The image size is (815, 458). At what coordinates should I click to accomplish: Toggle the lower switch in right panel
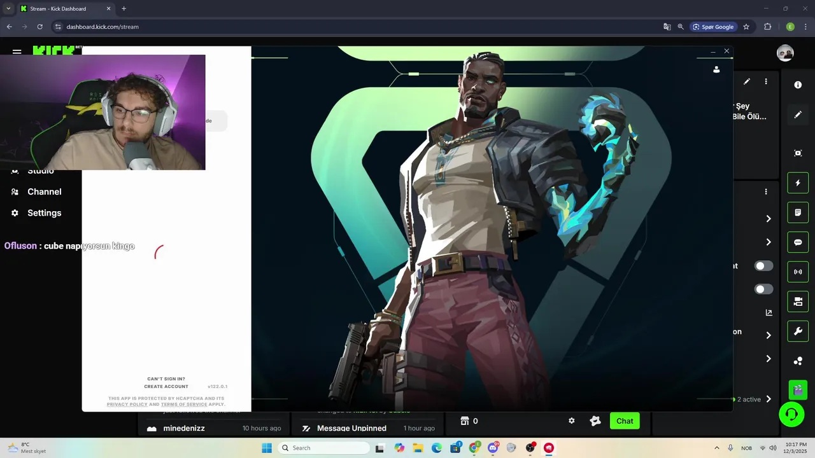click(763, 289)
